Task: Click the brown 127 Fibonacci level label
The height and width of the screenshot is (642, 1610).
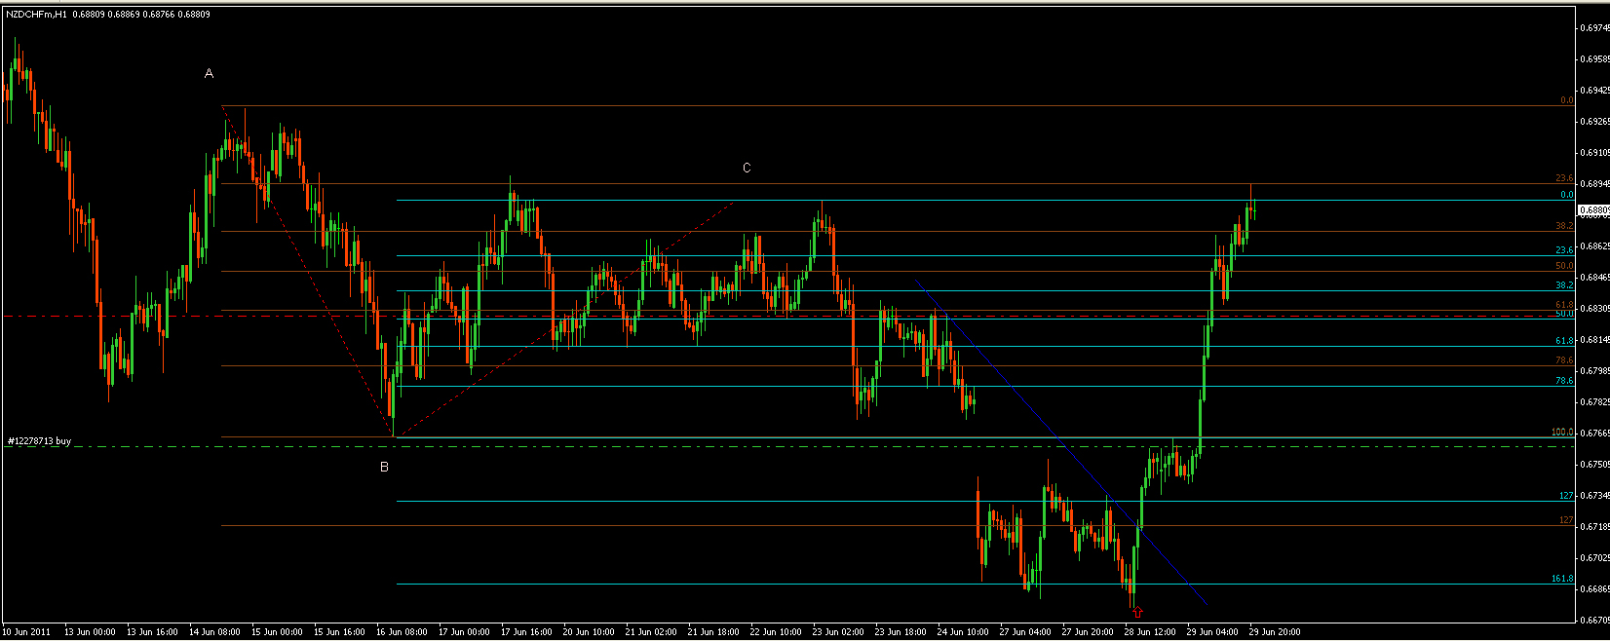Action: (x=1565, y=520)
